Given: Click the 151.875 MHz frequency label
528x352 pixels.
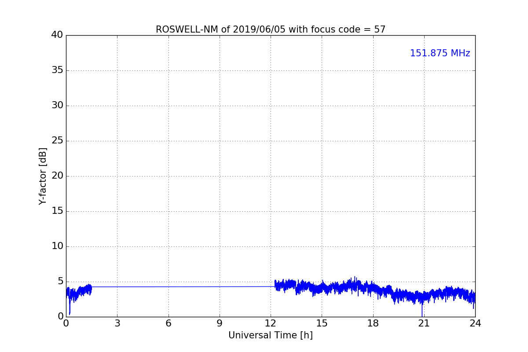Looking at the screenshot, I should click(x=440, y=53).
